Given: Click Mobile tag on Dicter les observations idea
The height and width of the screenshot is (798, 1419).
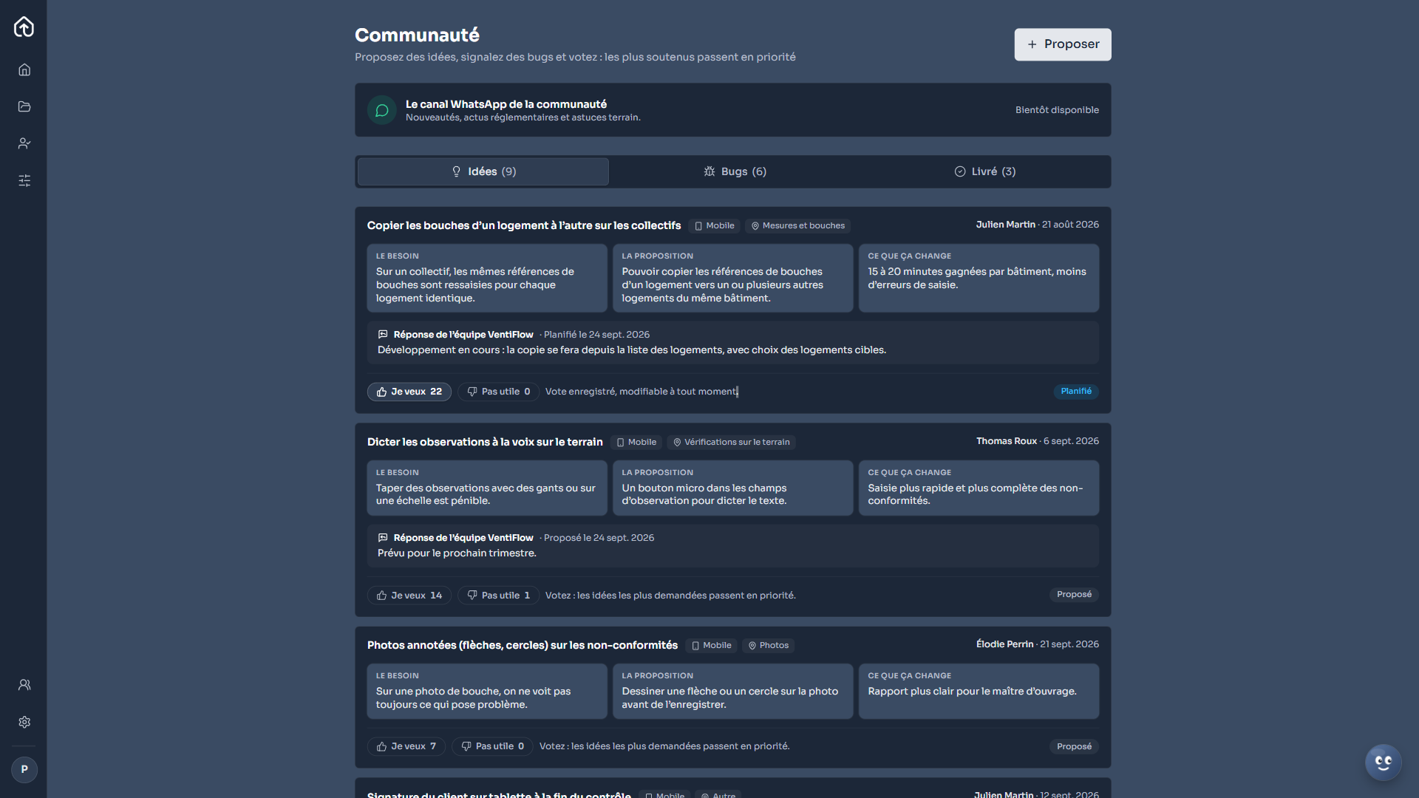Looking at the screenshot, I should click(636, 443).
